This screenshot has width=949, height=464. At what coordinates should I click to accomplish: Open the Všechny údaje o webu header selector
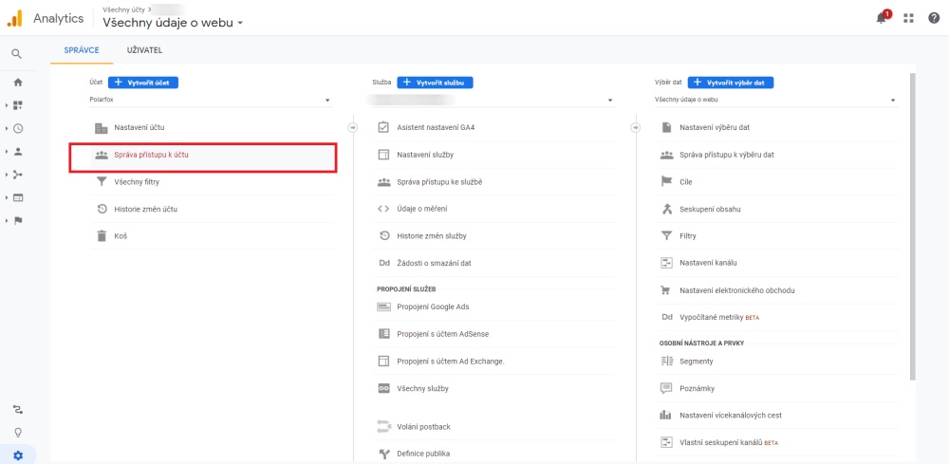pos(173,23)
